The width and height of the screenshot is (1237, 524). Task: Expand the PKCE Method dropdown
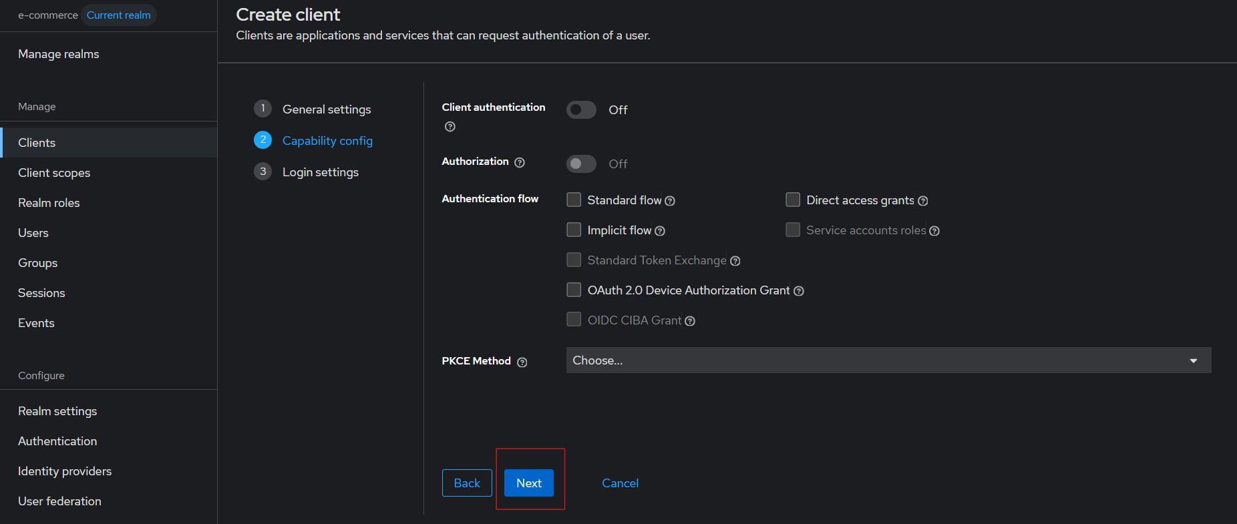(x=888, y=360)
